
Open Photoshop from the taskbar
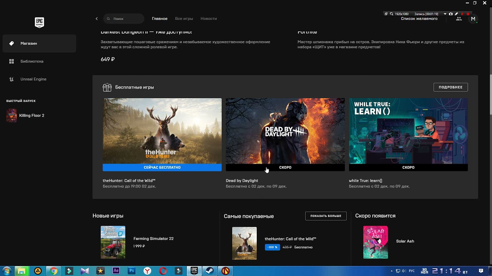132,271
